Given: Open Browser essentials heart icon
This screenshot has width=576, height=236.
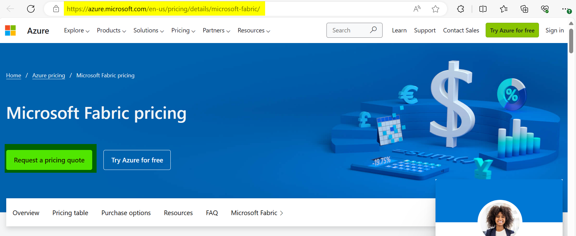Looking at the screenshot, I should pyautogui.click(x=545, y=9).
